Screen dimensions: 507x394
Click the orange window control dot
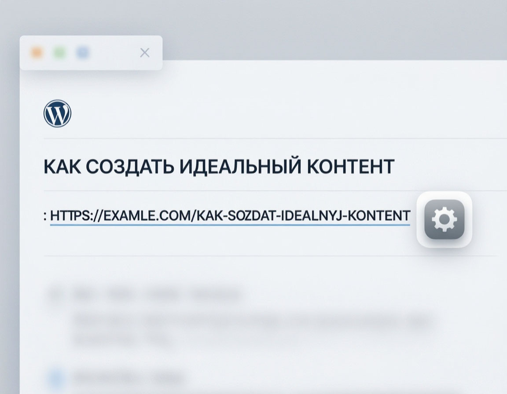[x=37, y=53]
